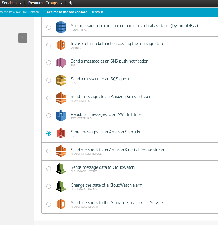Screen dimensions: 218x225
Task: Click the Lambda function icon
Action: 61,45
